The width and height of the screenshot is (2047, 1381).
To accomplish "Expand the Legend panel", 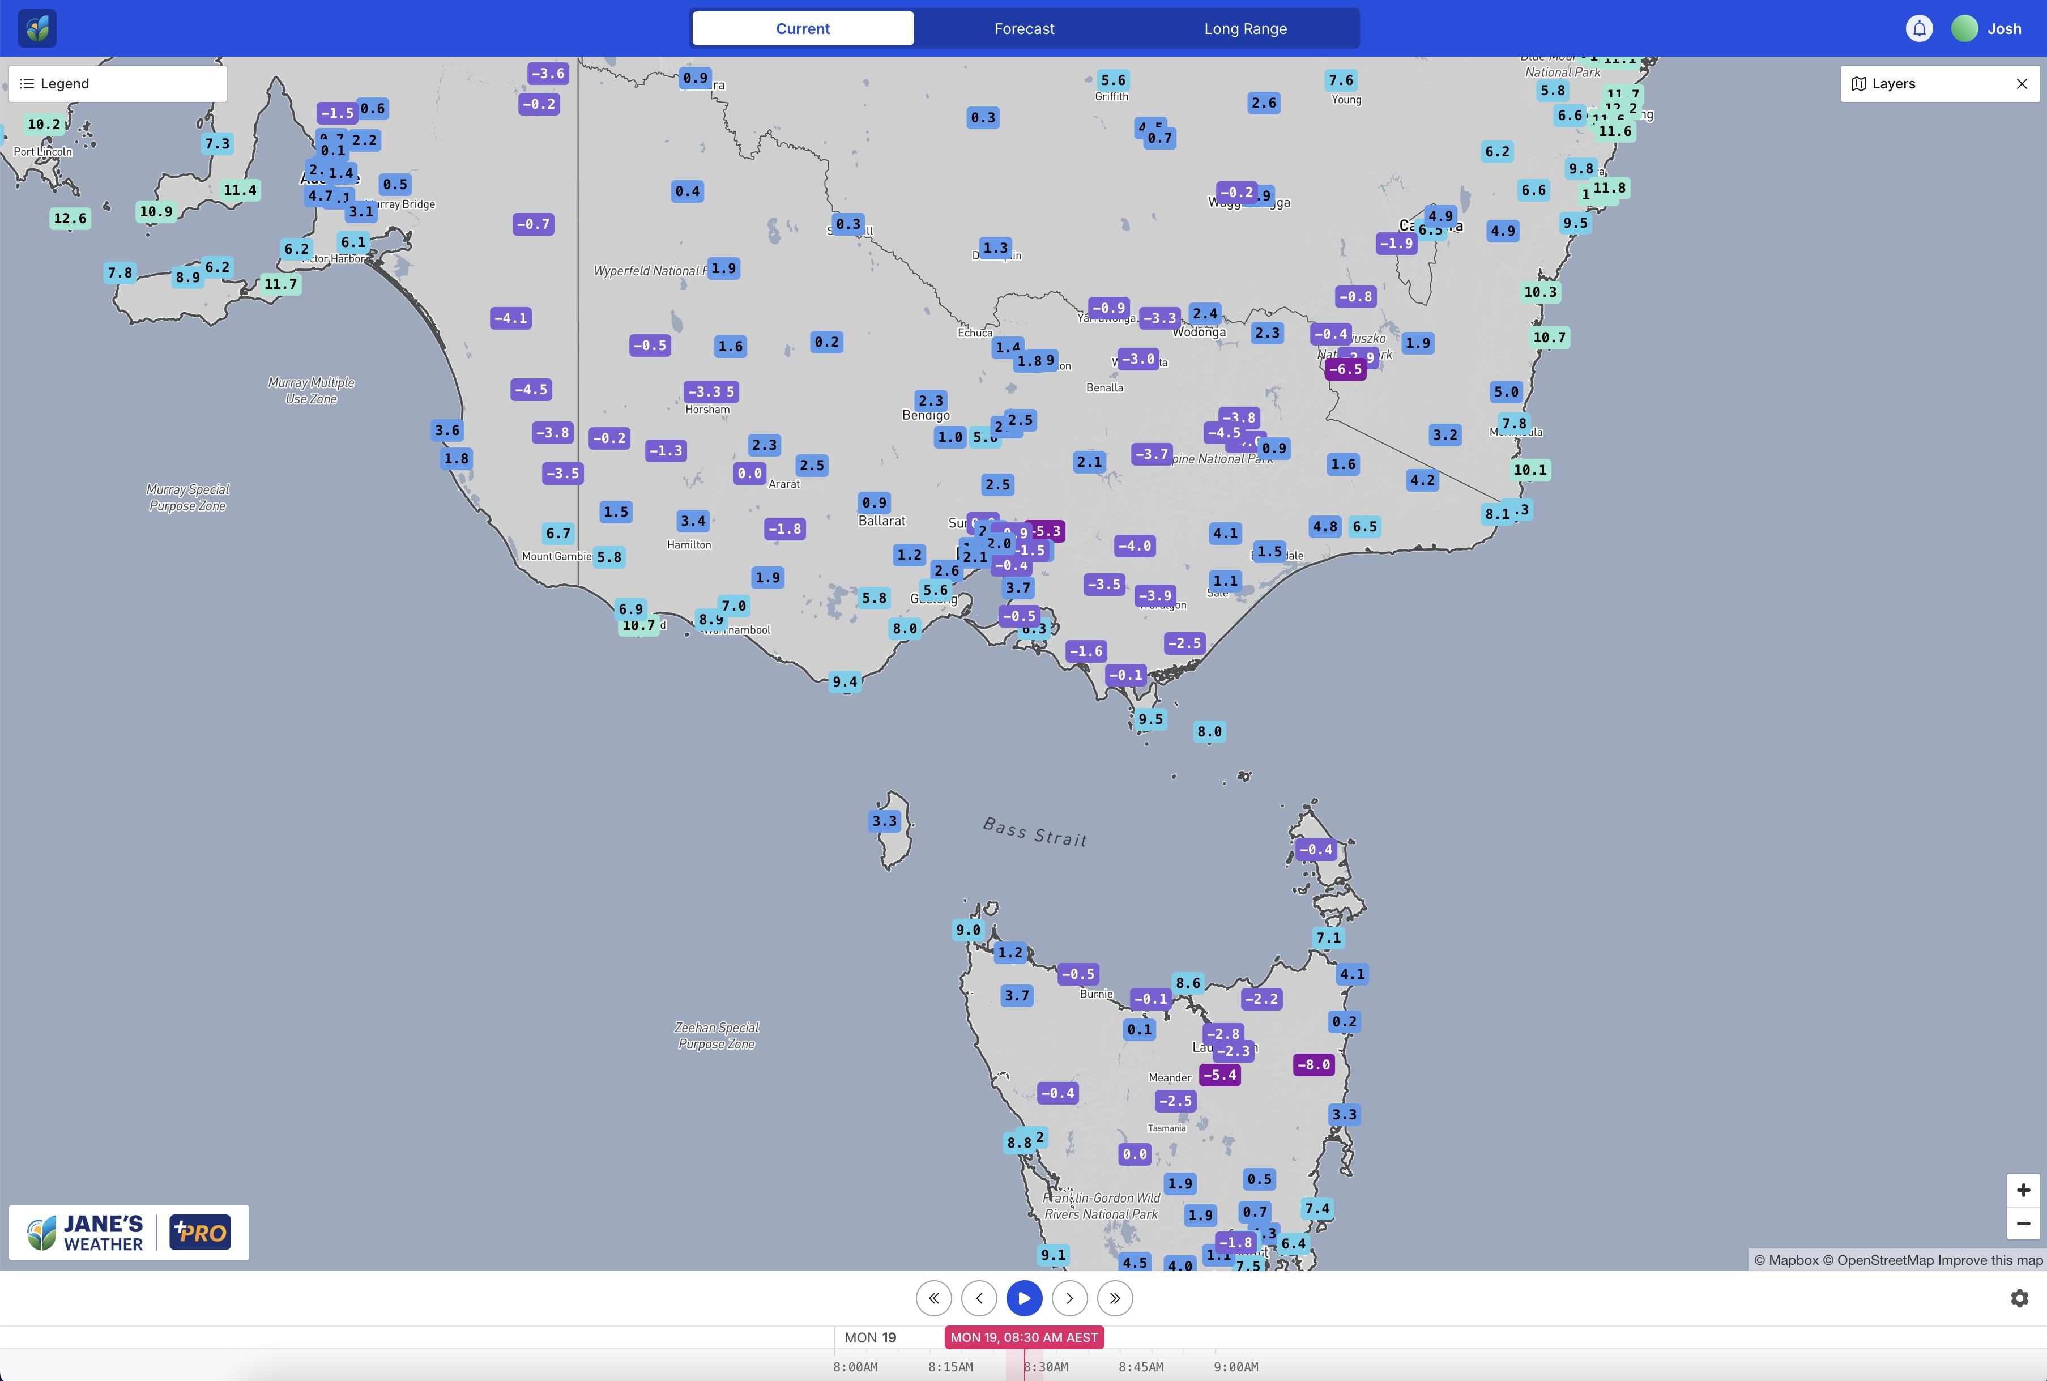I will coord(117,84).
